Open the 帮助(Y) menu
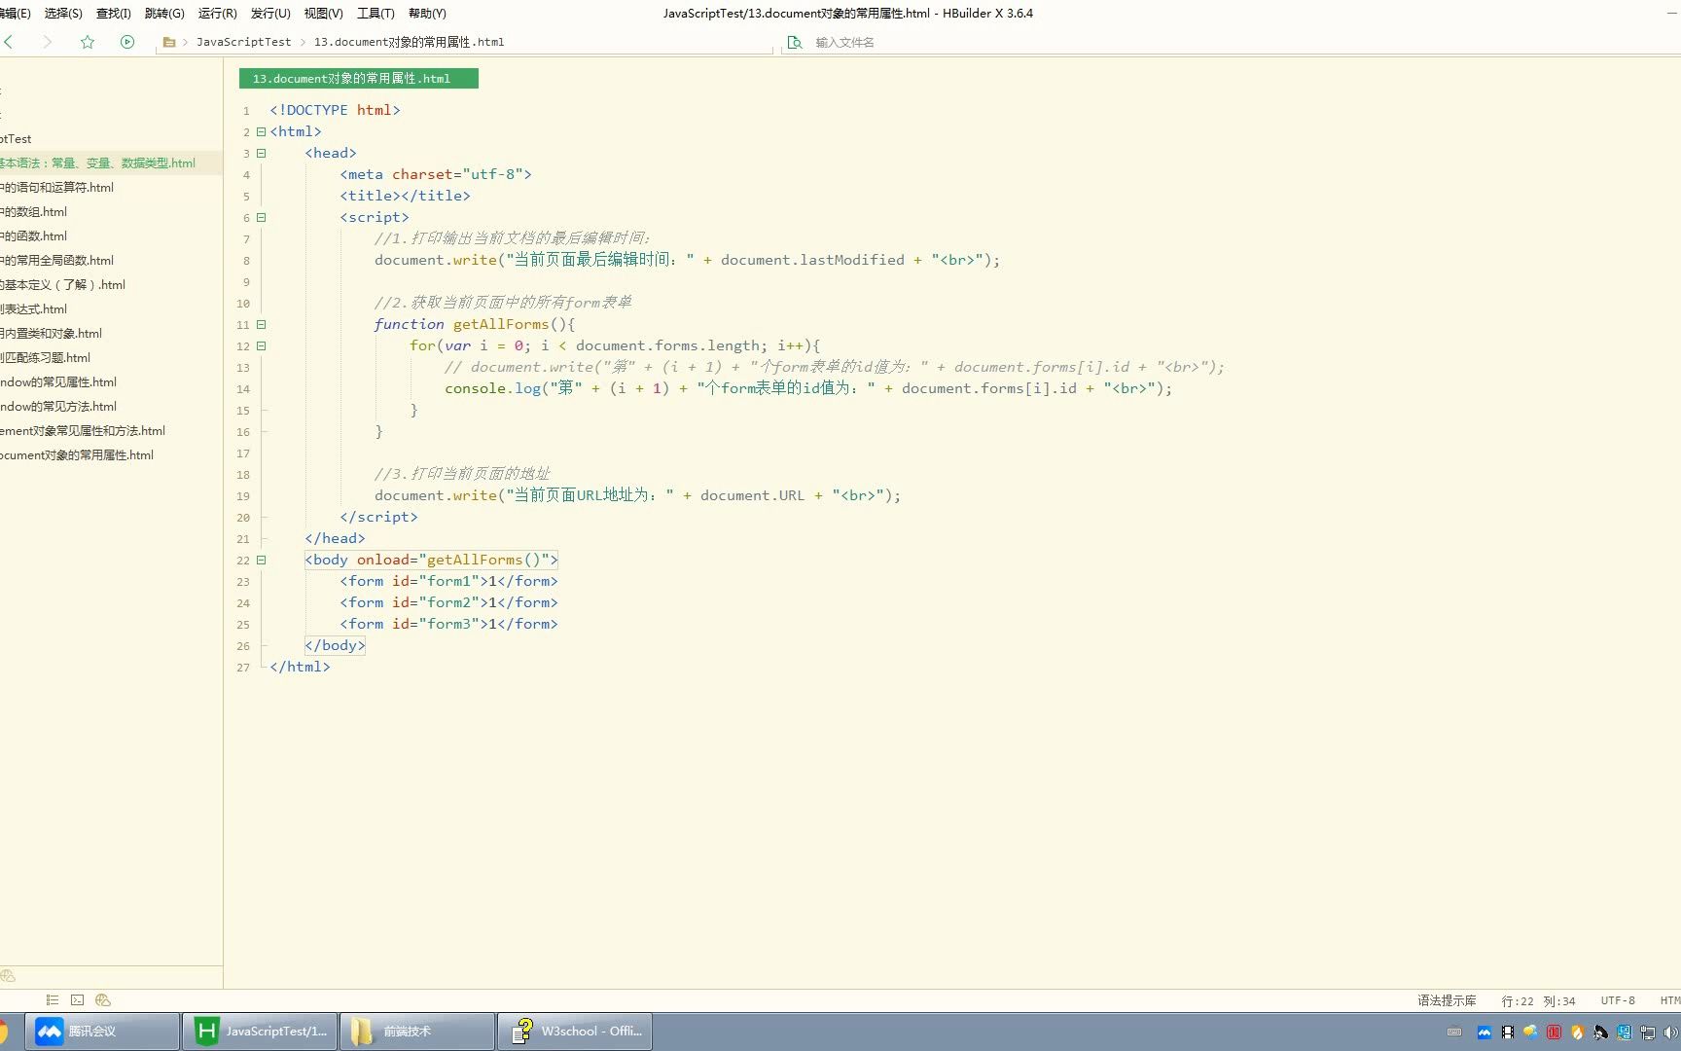1681x1051 pixels. pos(427,14)
